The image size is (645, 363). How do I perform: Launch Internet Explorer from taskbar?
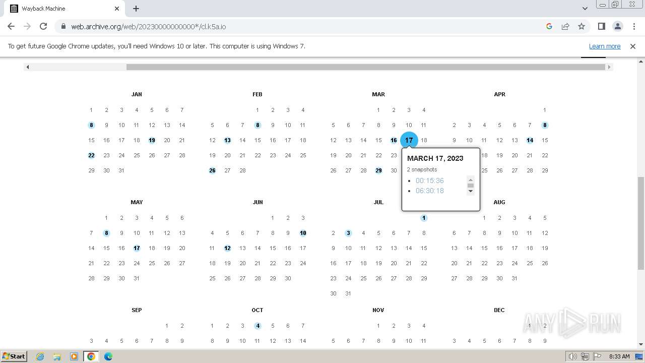40,356
